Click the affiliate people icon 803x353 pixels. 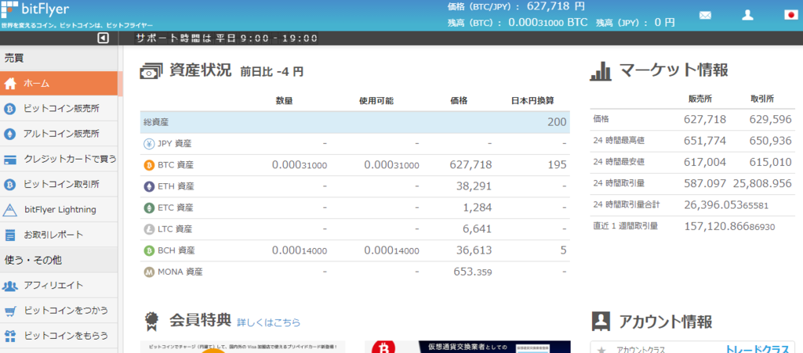9,286
